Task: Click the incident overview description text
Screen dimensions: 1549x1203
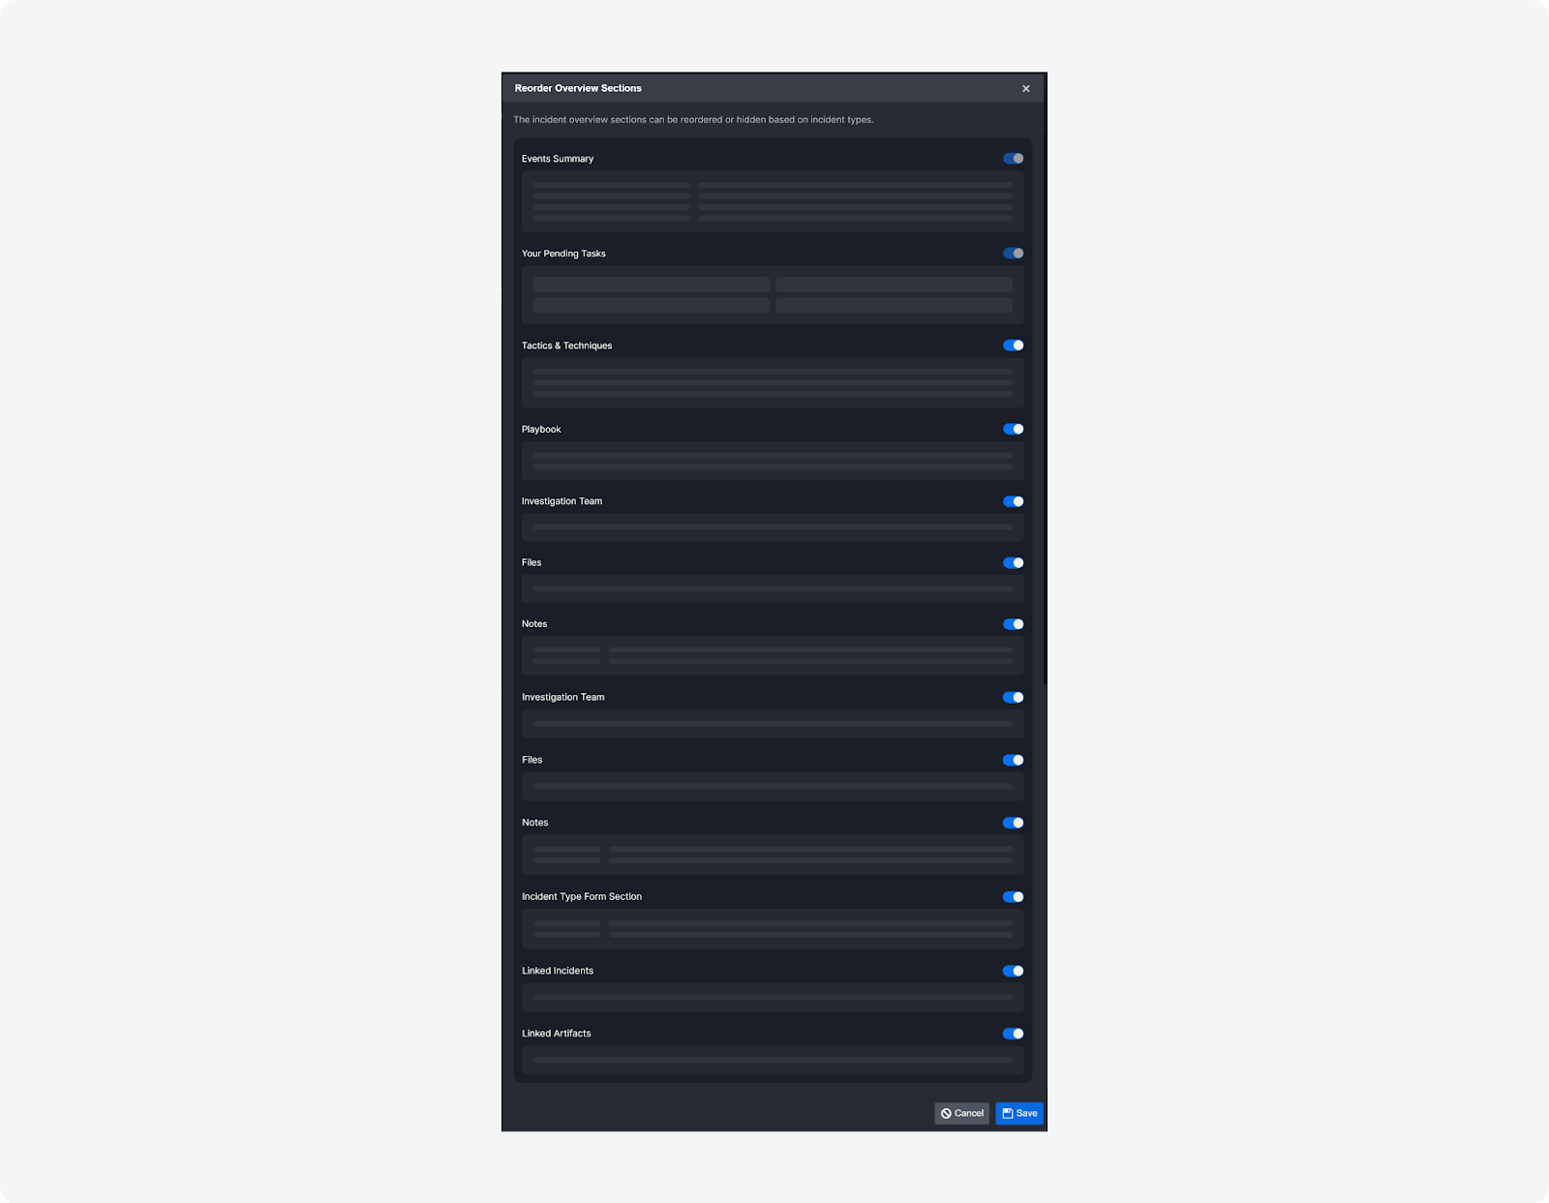Action: point(693,120)
